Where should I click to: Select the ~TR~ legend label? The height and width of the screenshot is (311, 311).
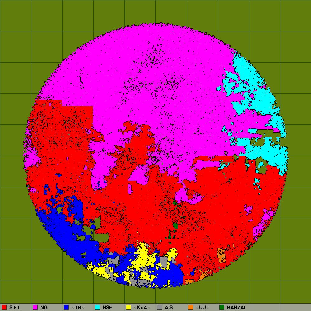tap(78, 308)
